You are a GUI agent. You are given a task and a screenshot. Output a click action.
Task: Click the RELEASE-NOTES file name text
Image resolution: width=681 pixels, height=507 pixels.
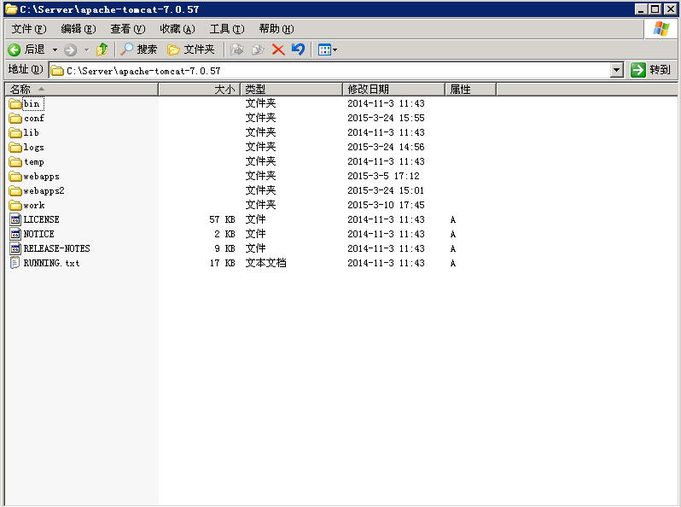(x=57, y=248)
